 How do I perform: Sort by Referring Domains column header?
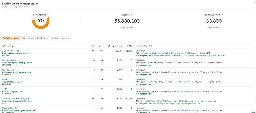(114, 46)
